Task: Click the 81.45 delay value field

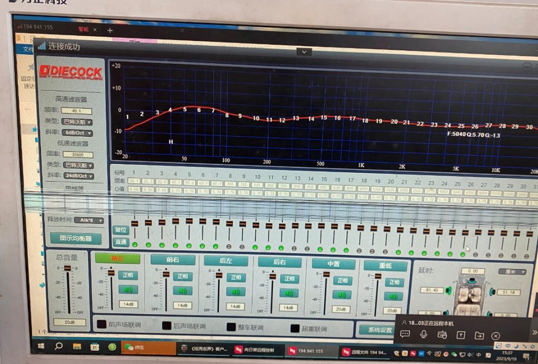Action: click(432, 290)
